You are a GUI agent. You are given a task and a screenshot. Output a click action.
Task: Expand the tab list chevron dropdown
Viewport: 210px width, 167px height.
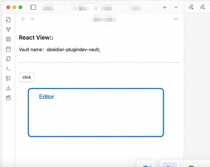[176, 7]
